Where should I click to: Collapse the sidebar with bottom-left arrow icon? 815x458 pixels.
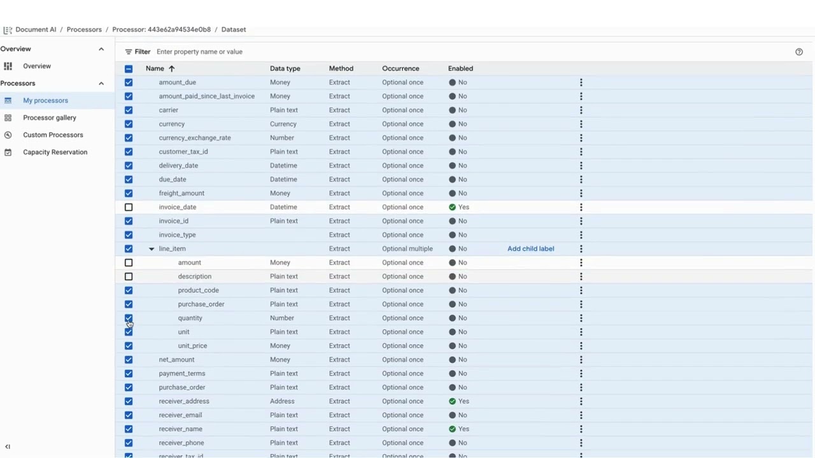(x=8, y=447)
